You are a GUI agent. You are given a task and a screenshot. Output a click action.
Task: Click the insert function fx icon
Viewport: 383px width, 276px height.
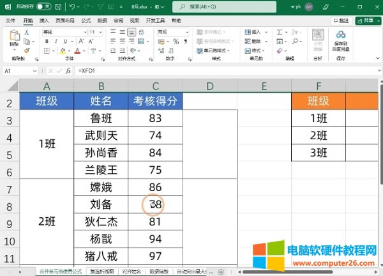pyautogui.click(x=69, y=70)
